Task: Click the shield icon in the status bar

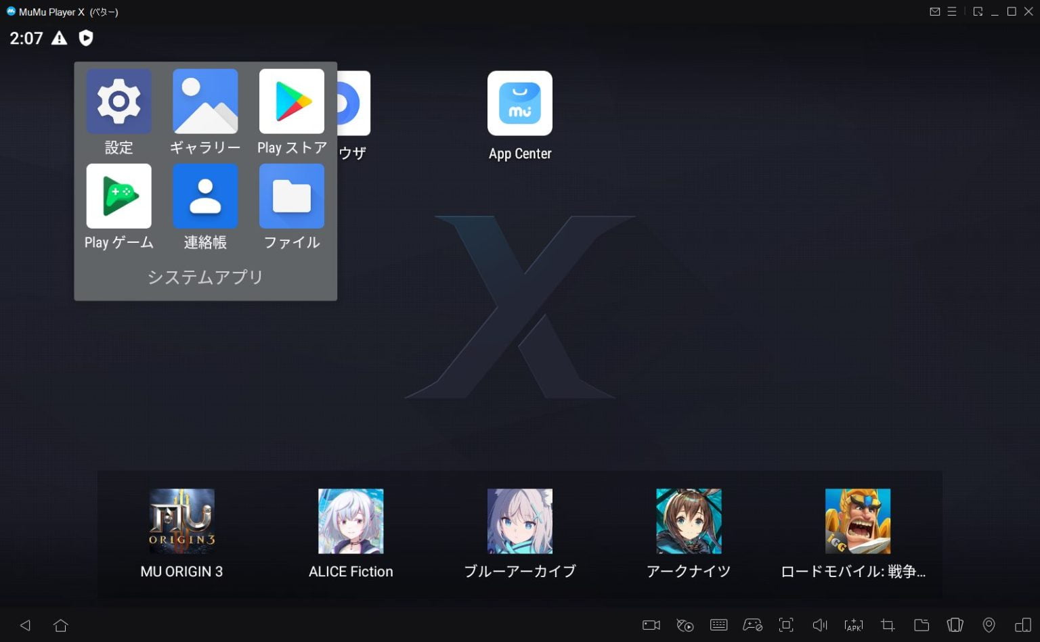Action: (x=87, y=39)
